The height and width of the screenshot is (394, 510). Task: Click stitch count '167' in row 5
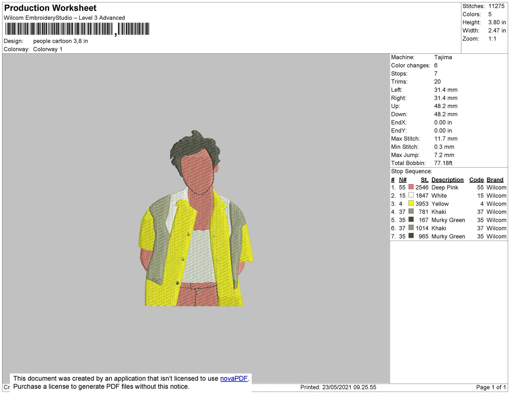tap(424, 220)
